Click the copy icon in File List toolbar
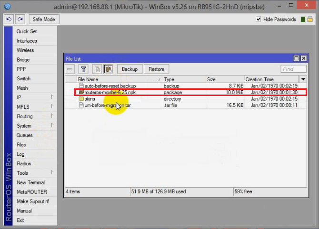 pos(97,69)
